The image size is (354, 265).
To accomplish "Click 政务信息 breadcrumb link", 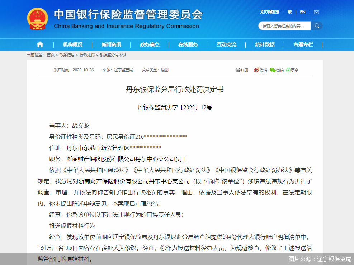I will pyautogui.click(x=67, y=55).
